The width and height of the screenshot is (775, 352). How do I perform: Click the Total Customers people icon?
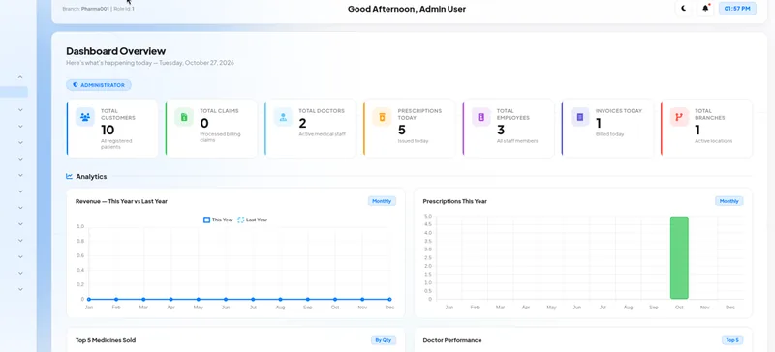pos(85,117)
